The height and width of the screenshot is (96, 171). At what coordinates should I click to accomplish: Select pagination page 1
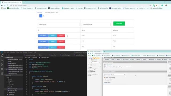point(41,16)
